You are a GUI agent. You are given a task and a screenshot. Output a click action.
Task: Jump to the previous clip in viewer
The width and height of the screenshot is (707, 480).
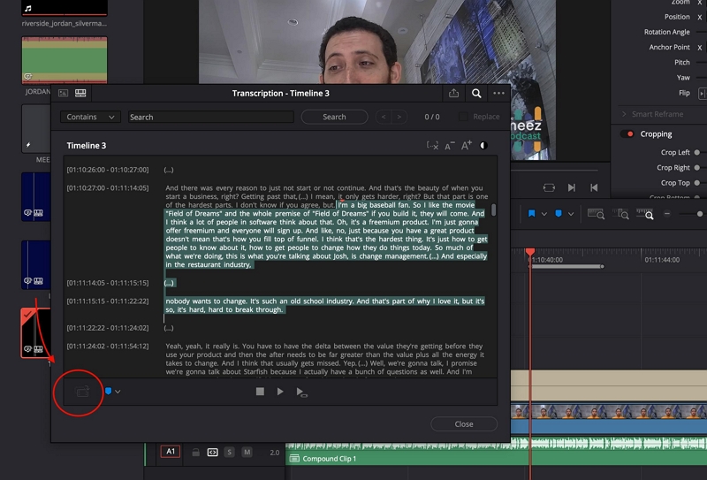coord(594,187)
